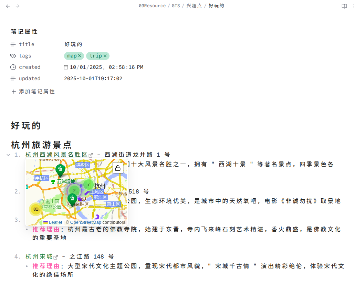Toggle the map lock button
This screenshot has height=283, width=354.
(118, 168)
